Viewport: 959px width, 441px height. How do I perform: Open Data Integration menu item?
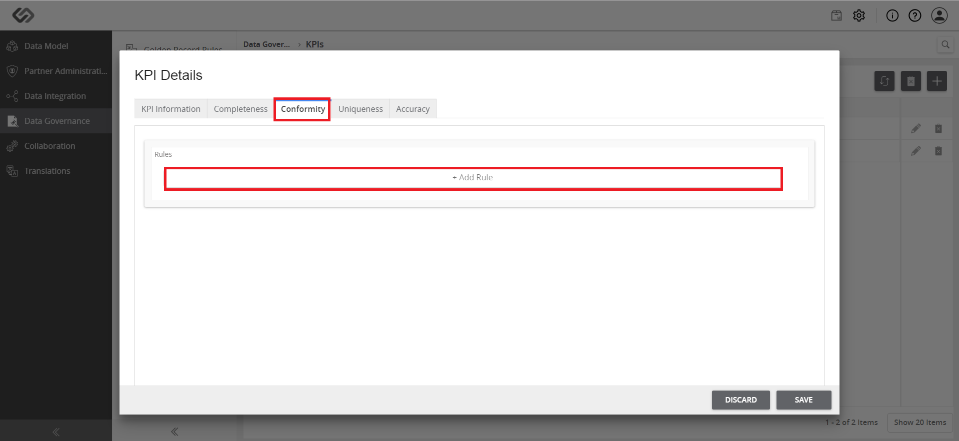(x=56, y=96)
